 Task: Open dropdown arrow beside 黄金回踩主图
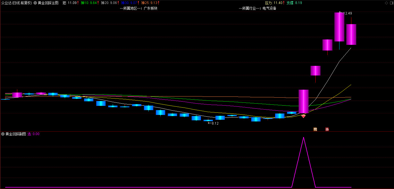coord(35,3)
